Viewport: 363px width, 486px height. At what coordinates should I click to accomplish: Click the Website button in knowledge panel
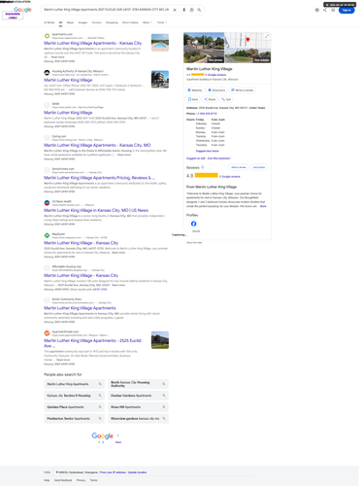coord(195,90)
